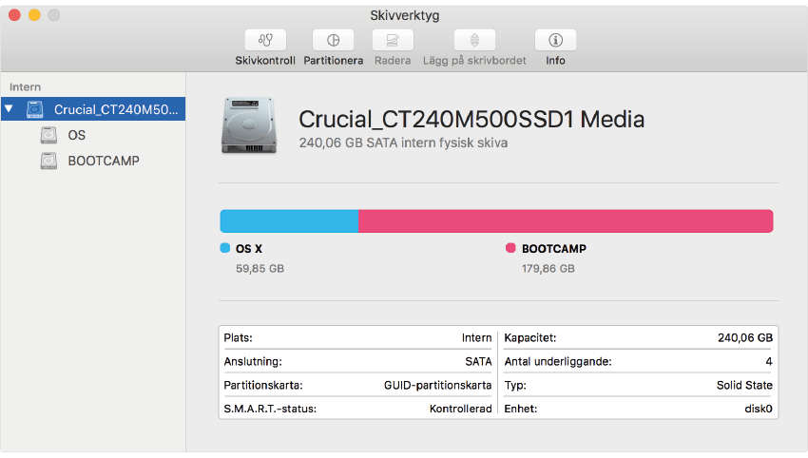The height and width of the screenshot is (458, 808).
Task: Select the Crucial_CT240M50 disk entry
Action: click(115, 109)
